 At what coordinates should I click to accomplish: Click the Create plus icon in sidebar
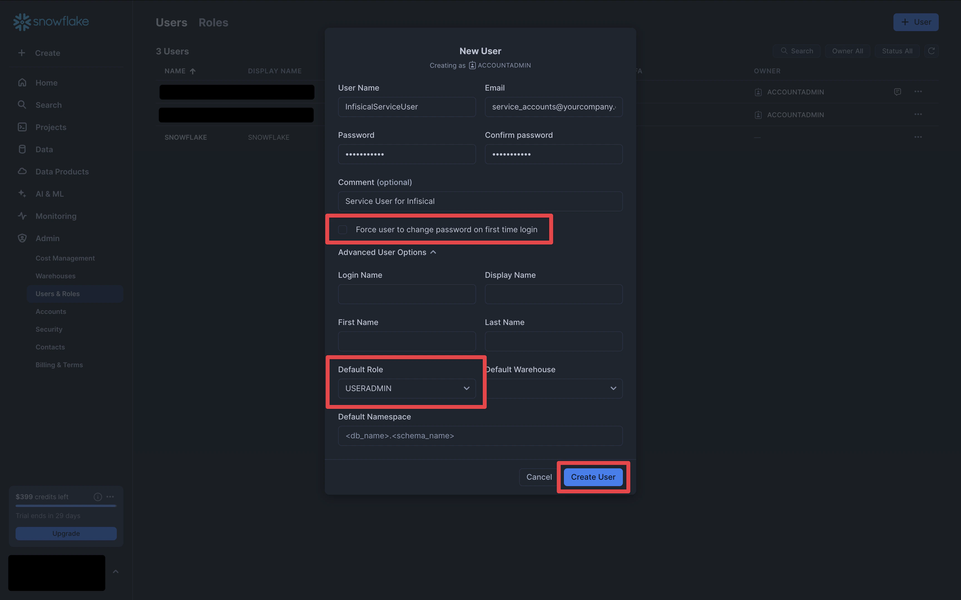click(x=22, y=53)
